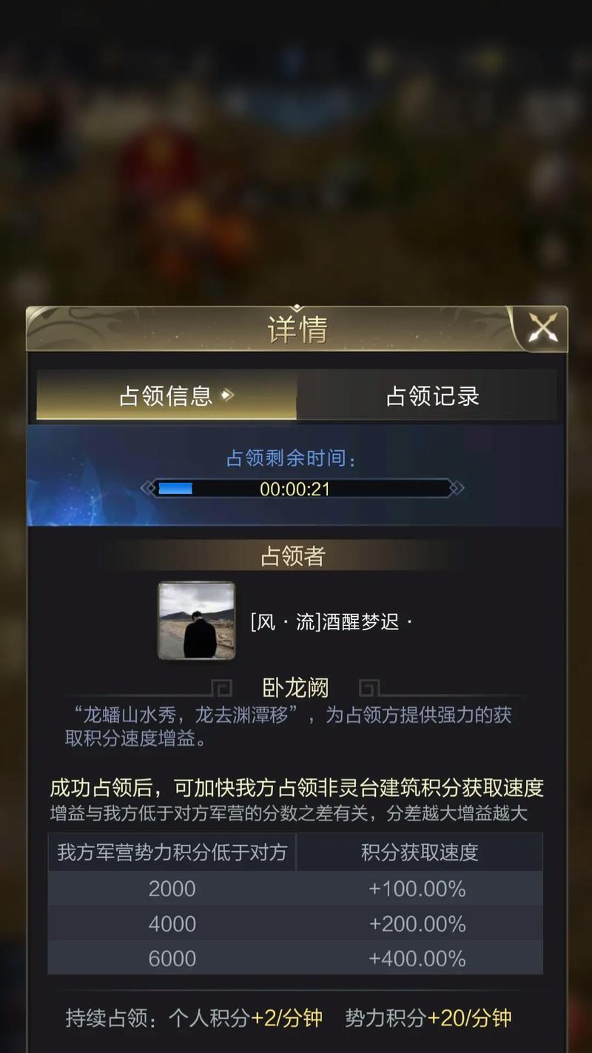
Task: Tap the 占领者 section header
Action: (294, 556)
